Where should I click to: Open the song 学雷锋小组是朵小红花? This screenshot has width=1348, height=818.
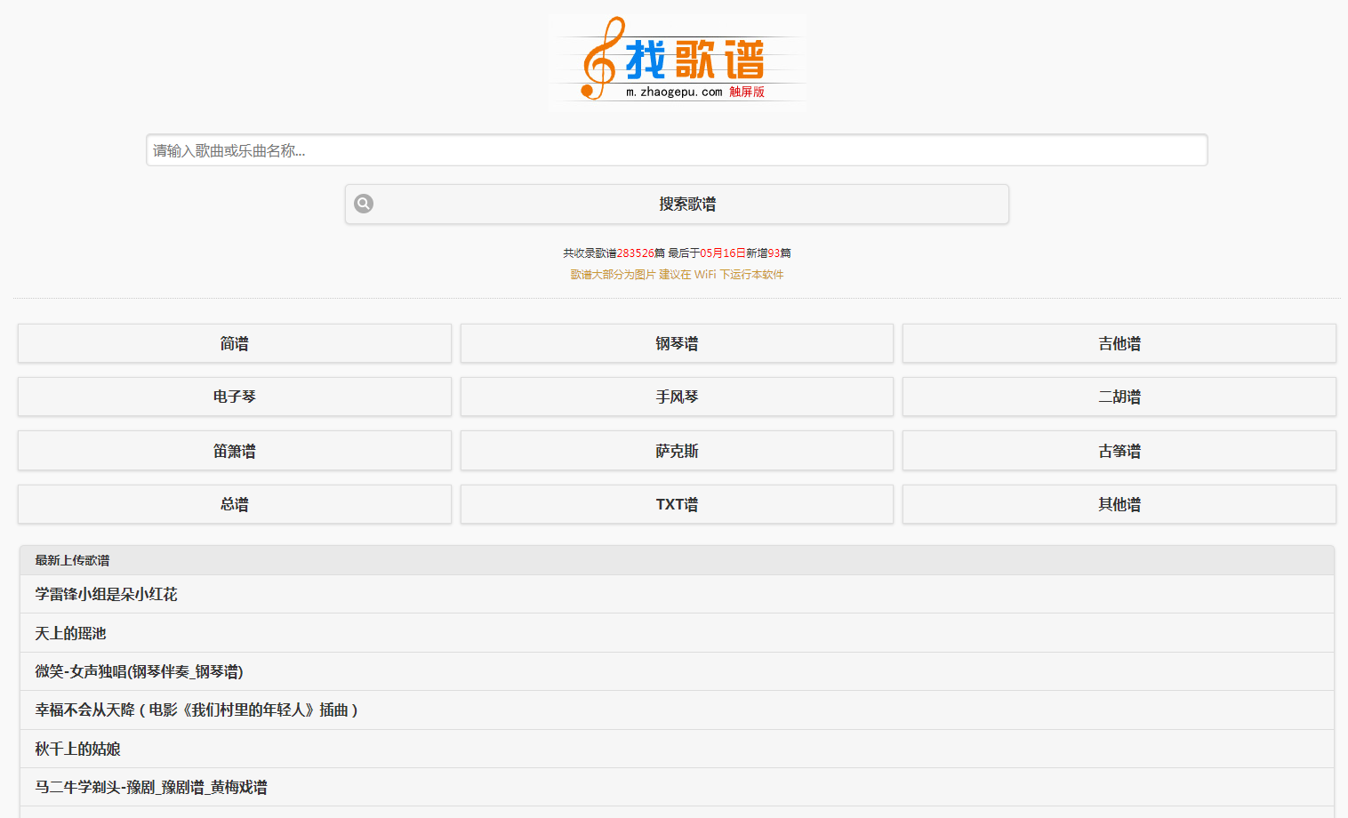(107, 594)
